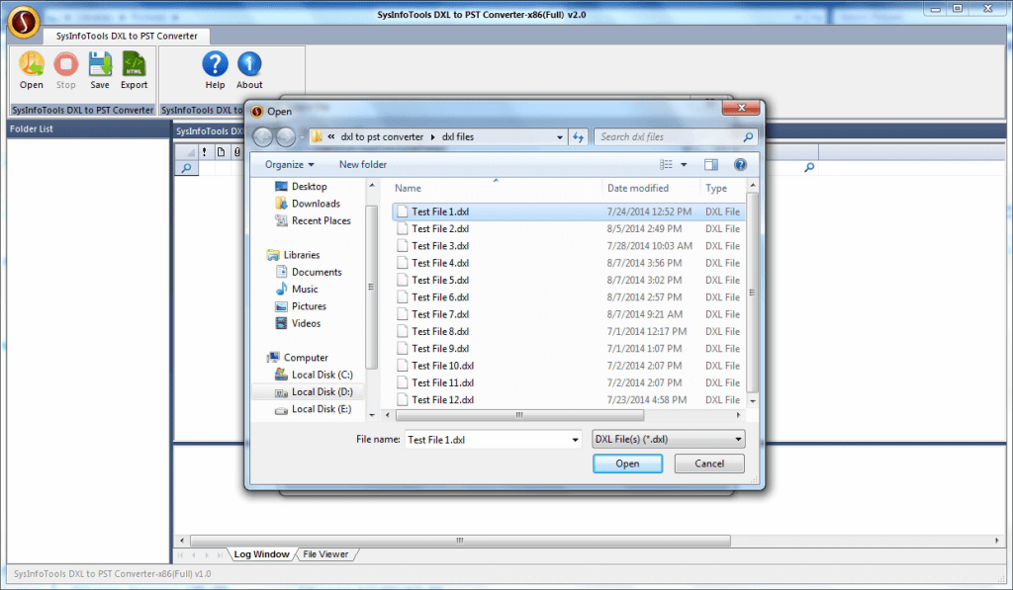Expand the view options dropdown arrow

(684, 165)
